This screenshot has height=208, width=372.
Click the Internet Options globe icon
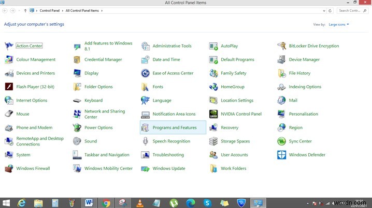(x=9, y=101)
